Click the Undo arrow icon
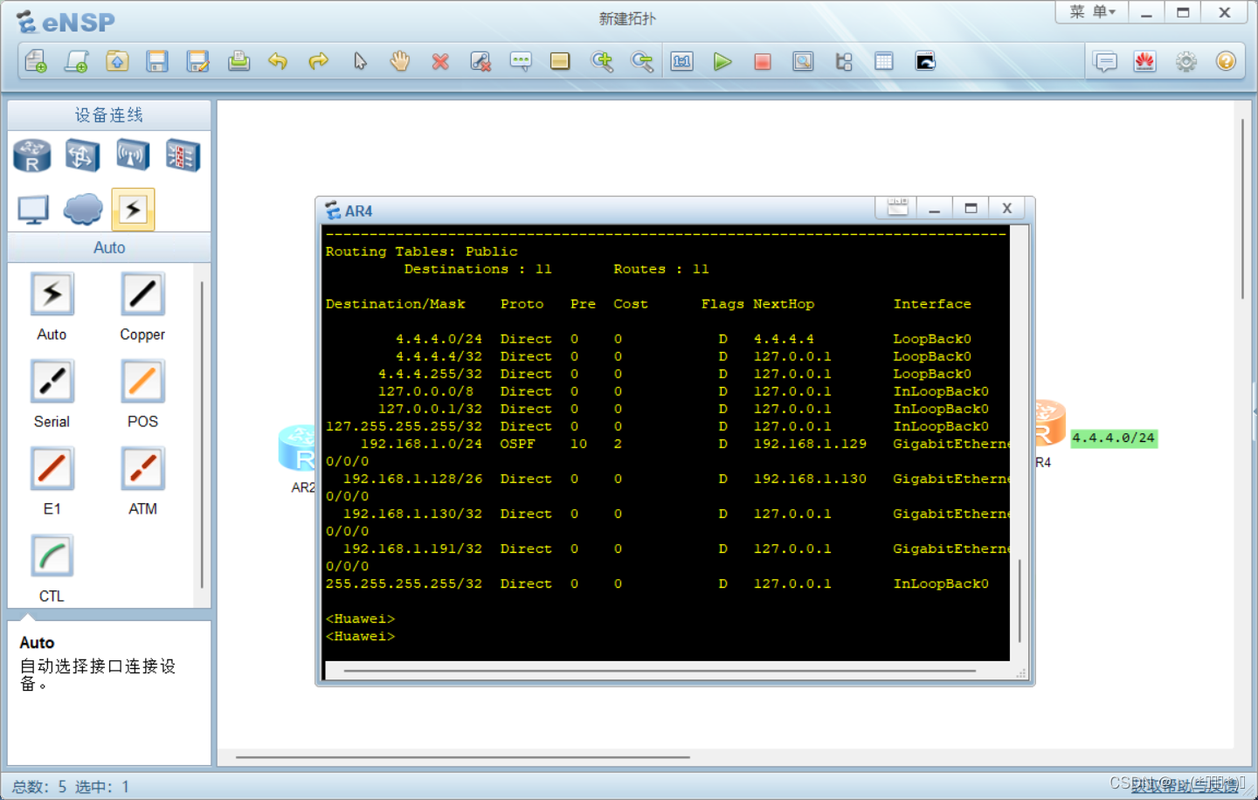The height and width of the screenshot is (800, 1258). [x=278, y=61]
